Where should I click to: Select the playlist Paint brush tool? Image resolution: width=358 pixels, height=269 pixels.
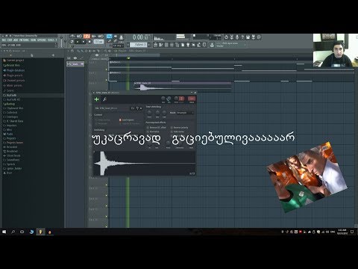coord(81,51)
